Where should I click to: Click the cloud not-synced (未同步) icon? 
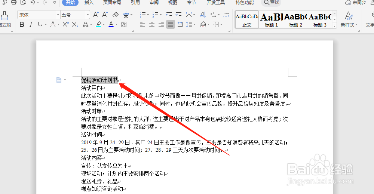pos(348,3)
